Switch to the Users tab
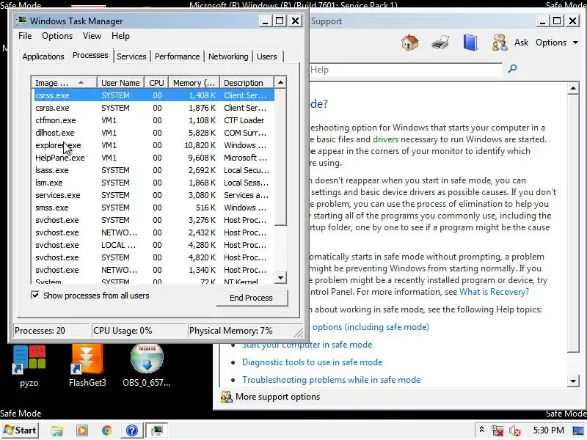The width and height of the screenshot is (587, 440). [x=267, y=56]
